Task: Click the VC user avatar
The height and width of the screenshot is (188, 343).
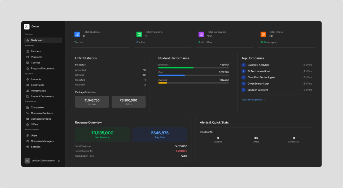Action: click(x=27, y=161)
